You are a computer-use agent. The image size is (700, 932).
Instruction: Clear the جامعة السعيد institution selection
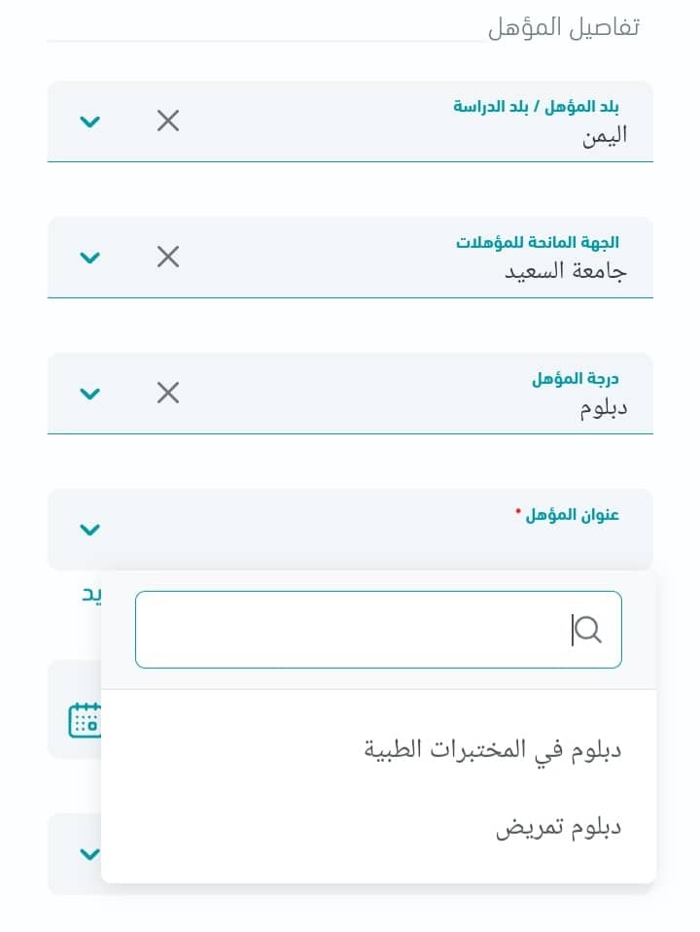tap(168, 257)
